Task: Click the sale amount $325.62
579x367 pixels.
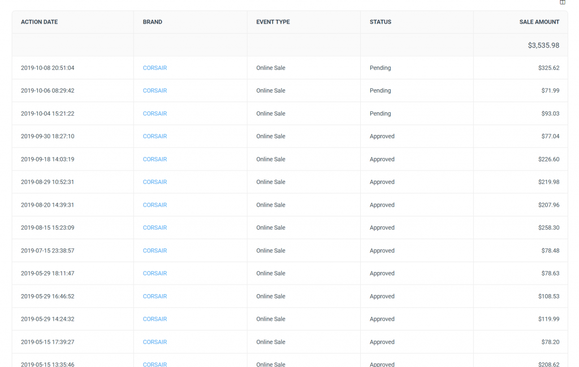Action: tap(548, 68)
